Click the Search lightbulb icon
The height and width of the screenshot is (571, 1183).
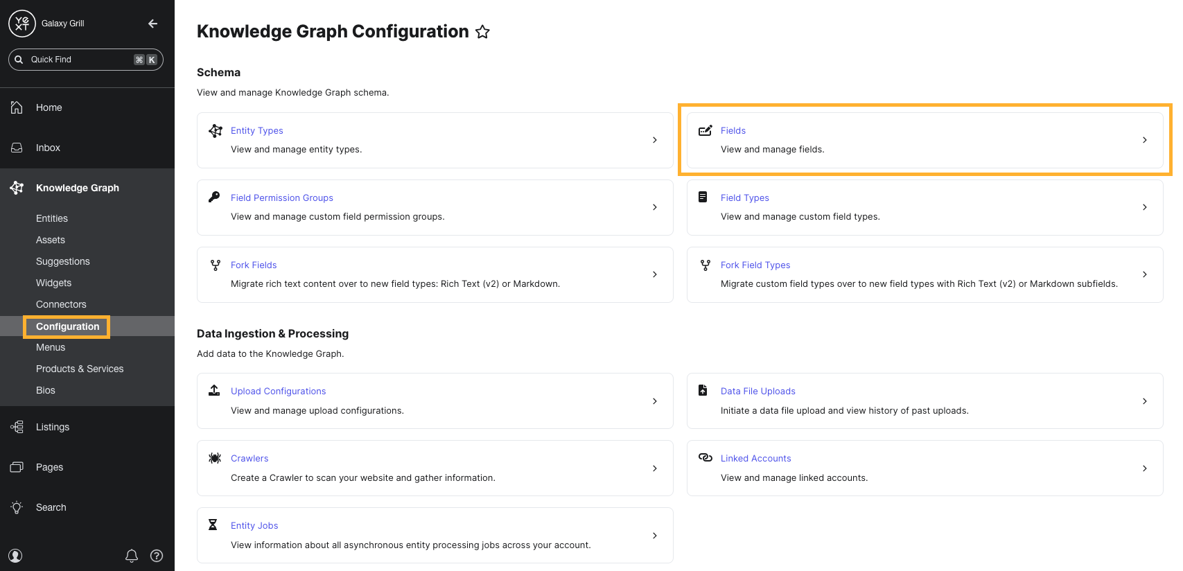pos(17,507)
